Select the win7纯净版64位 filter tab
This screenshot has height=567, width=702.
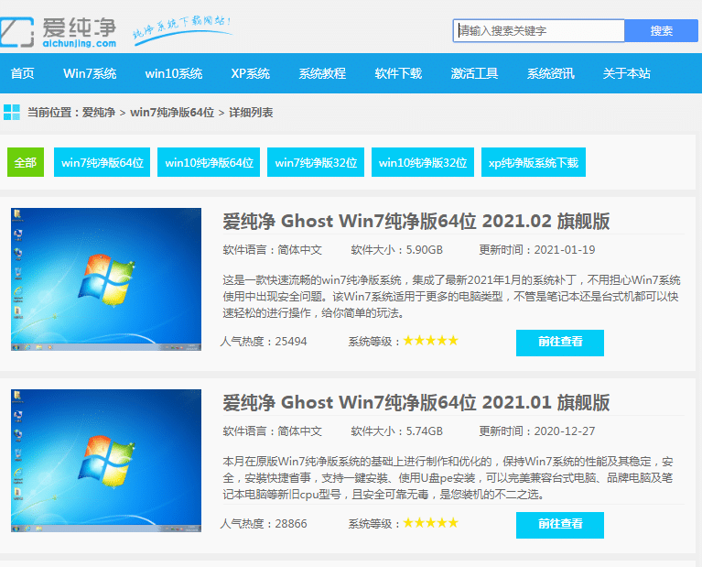point(103,162)
